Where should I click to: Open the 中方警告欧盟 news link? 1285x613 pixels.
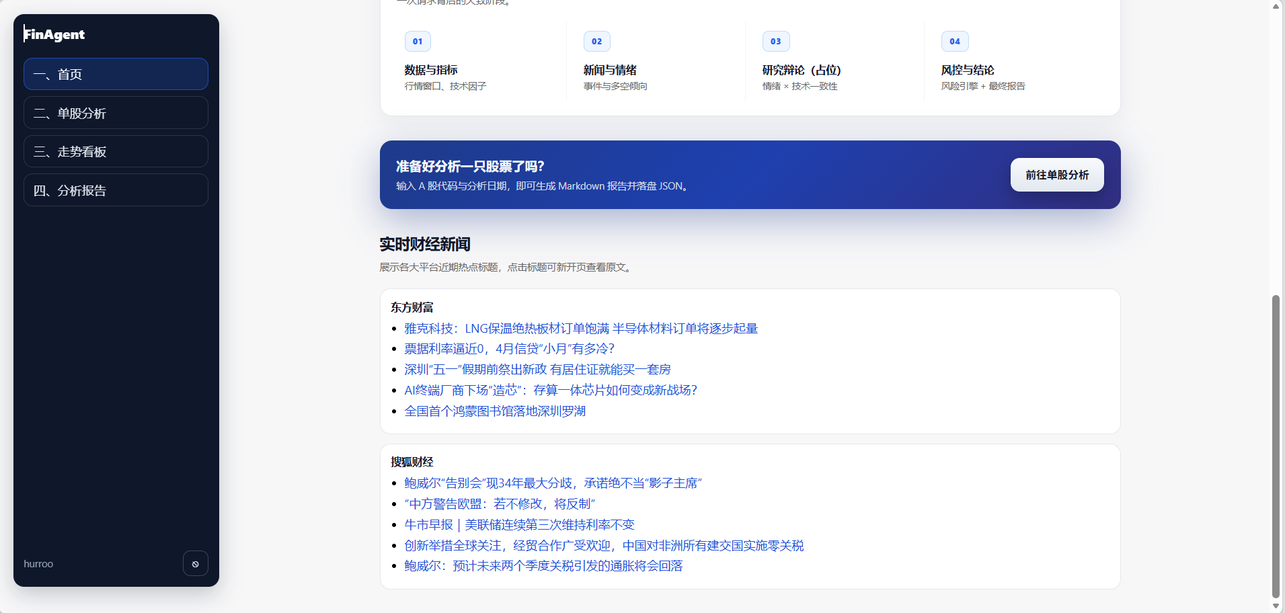coord(500,503)
